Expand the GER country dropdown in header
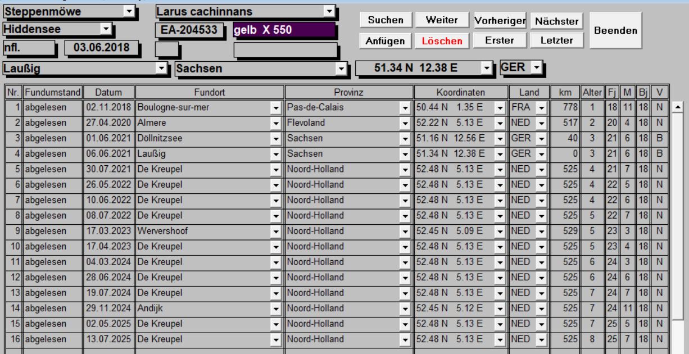689x354 pixels. 536,68
